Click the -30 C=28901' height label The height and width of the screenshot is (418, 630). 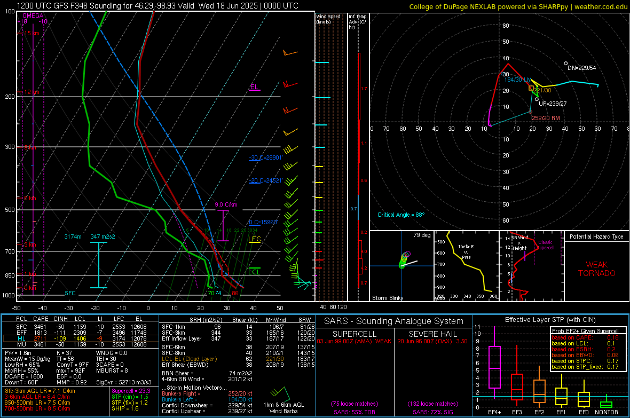pyautogui.click(x=266, y=157)
